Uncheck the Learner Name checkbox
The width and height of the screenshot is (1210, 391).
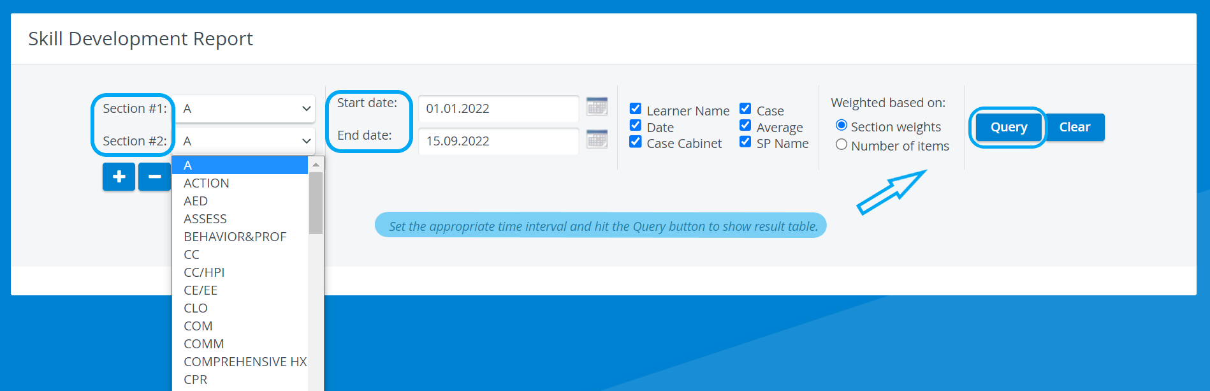pos(636,108)
